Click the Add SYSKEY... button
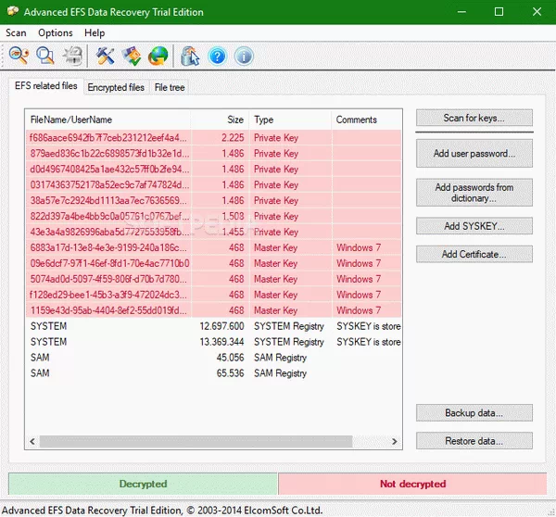 pos(474,226)
